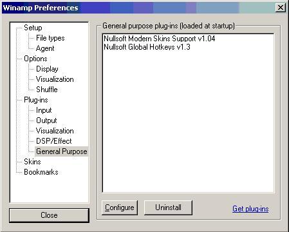289x232 pixels.
Task: Select Setup in the preferences tree
Action: [33, 28]
